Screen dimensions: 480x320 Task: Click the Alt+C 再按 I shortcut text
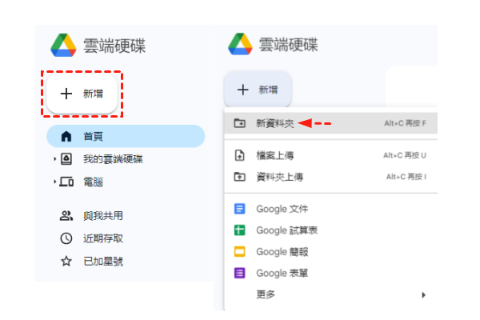[406, 177]
